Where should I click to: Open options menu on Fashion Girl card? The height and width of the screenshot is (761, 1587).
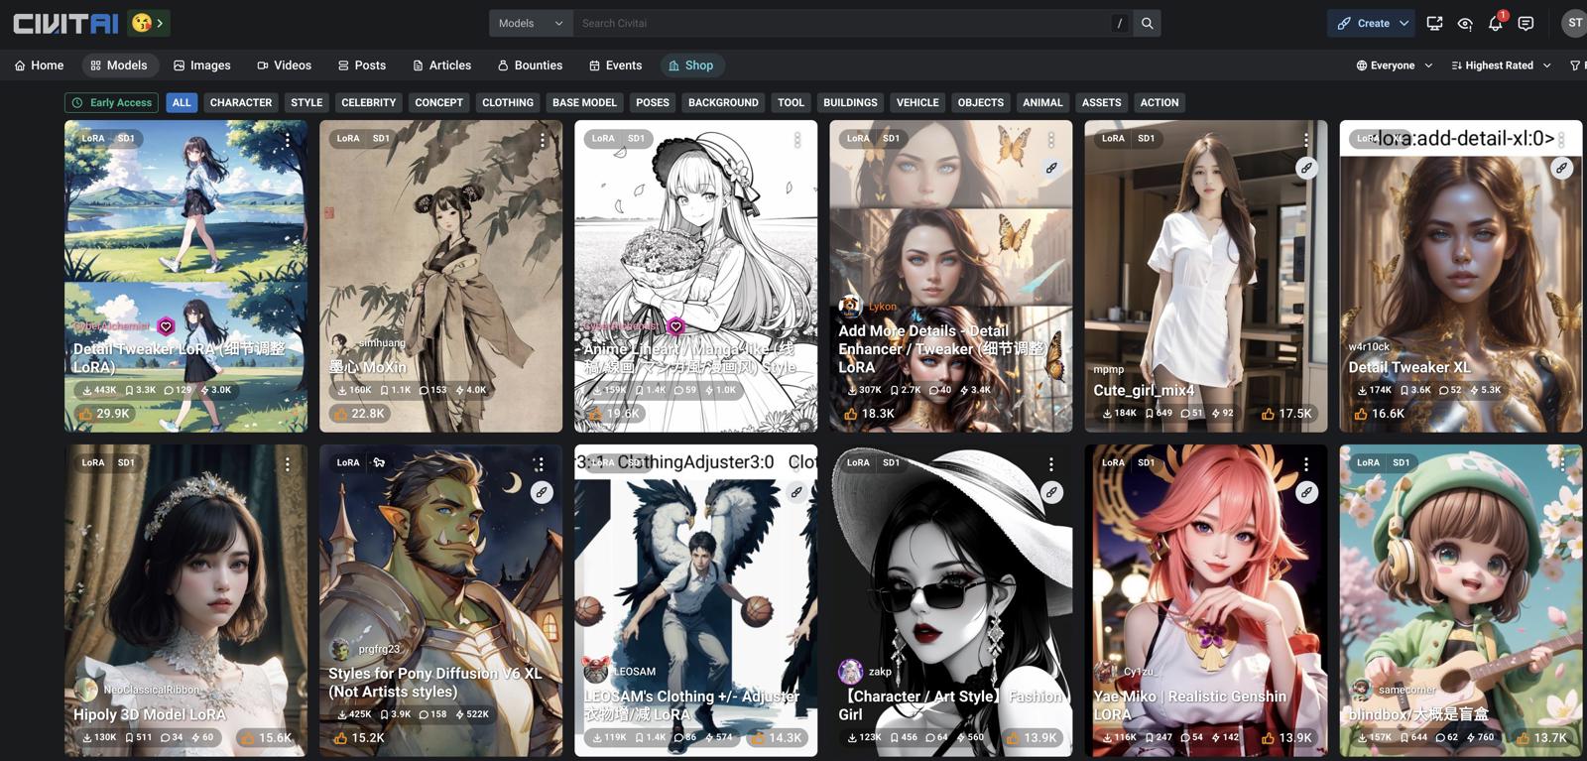(x=1051, y=464)
